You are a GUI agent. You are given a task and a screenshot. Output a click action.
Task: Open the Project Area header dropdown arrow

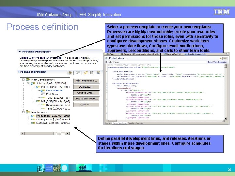point(126,58)
